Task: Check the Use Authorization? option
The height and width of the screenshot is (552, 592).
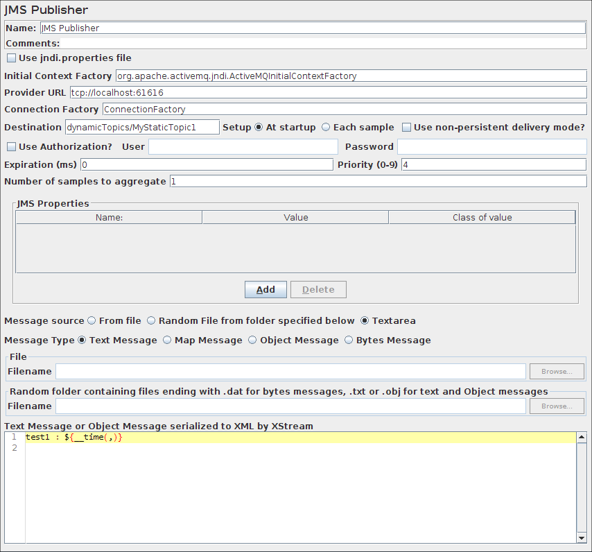Action: 11,146
